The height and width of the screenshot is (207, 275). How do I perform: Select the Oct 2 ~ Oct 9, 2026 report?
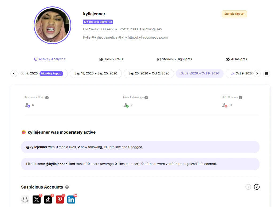pos(200,74)
